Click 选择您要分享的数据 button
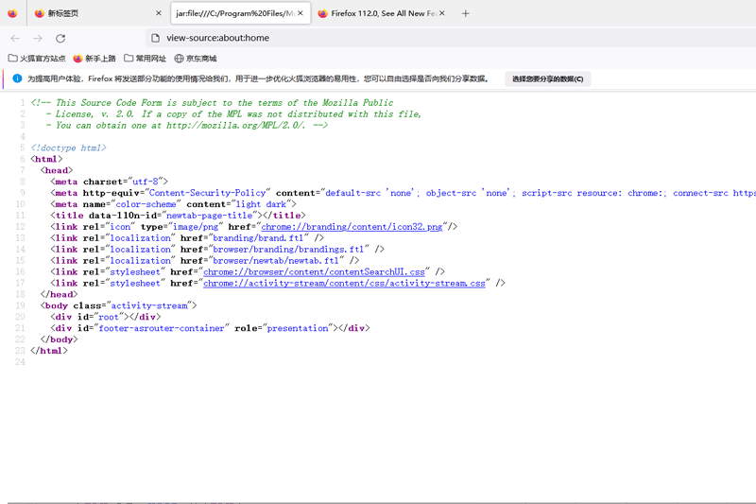This screenshot has height=504, width=756. (547, 78)
